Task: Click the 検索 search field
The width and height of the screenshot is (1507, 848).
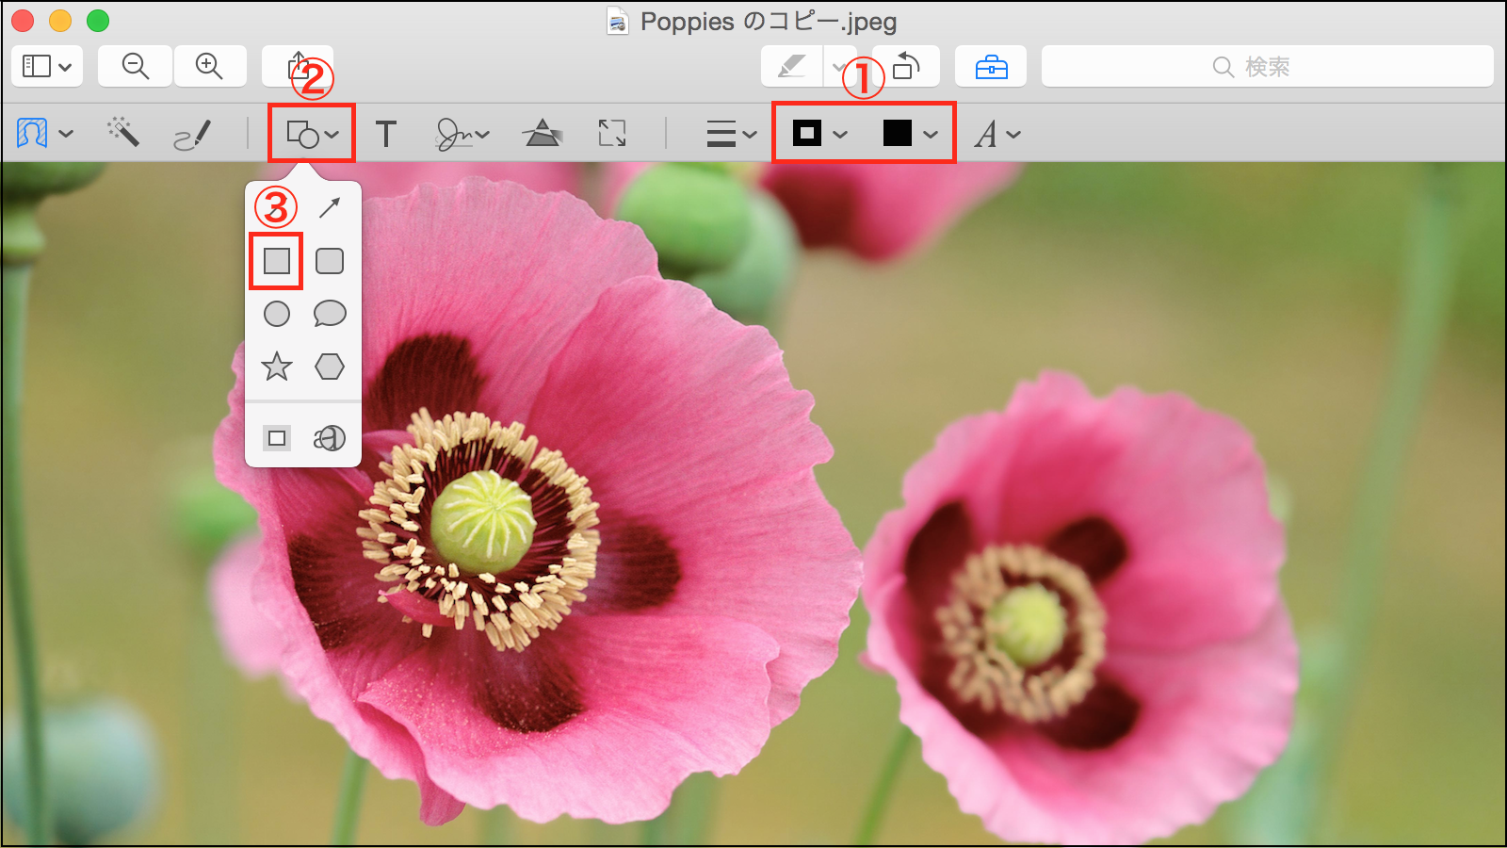Action: 1267,67
